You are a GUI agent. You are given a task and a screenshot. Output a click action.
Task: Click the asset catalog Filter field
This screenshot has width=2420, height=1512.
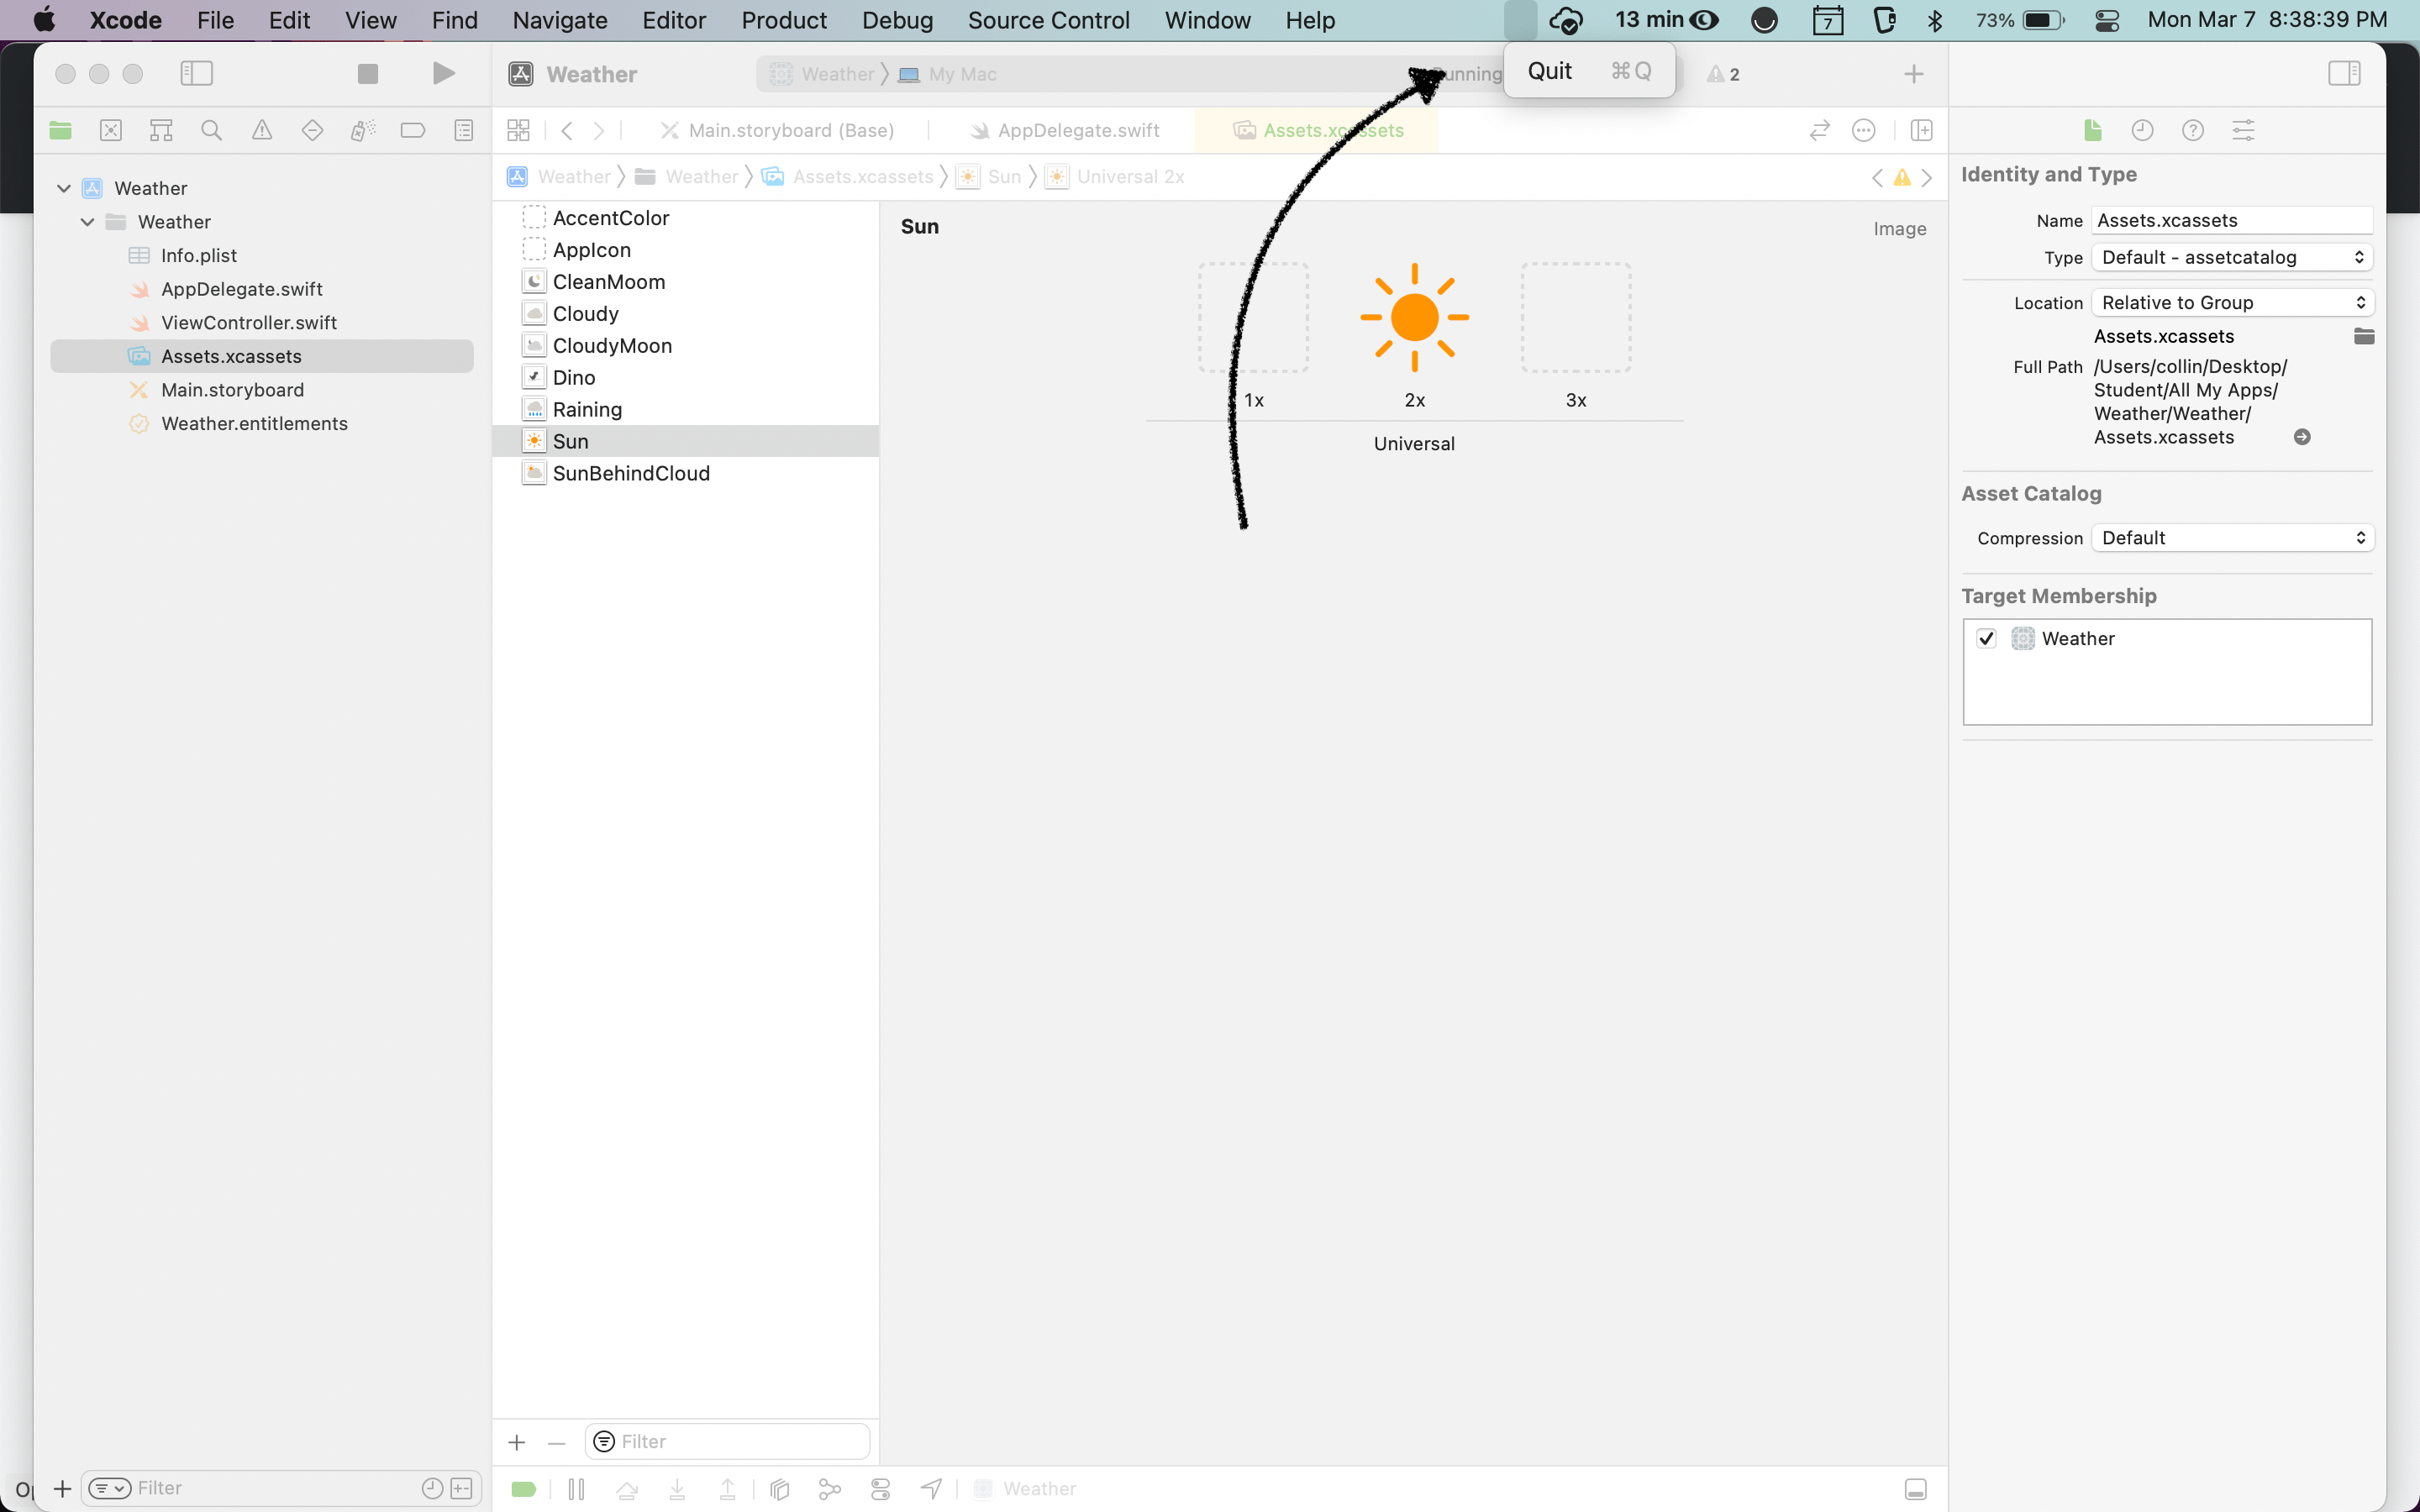click(x=727, y=1442)
